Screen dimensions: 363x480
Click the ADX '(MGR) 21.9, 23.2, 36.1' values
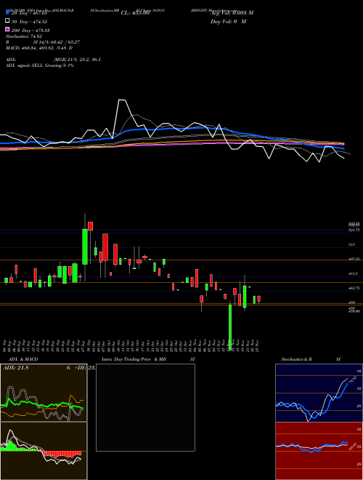77,60
